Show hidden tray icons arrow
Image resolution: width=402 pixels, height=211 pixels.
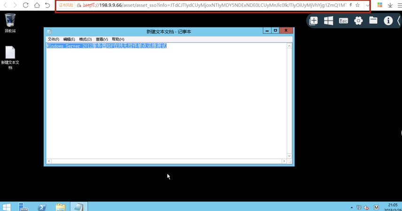point(351,207)
